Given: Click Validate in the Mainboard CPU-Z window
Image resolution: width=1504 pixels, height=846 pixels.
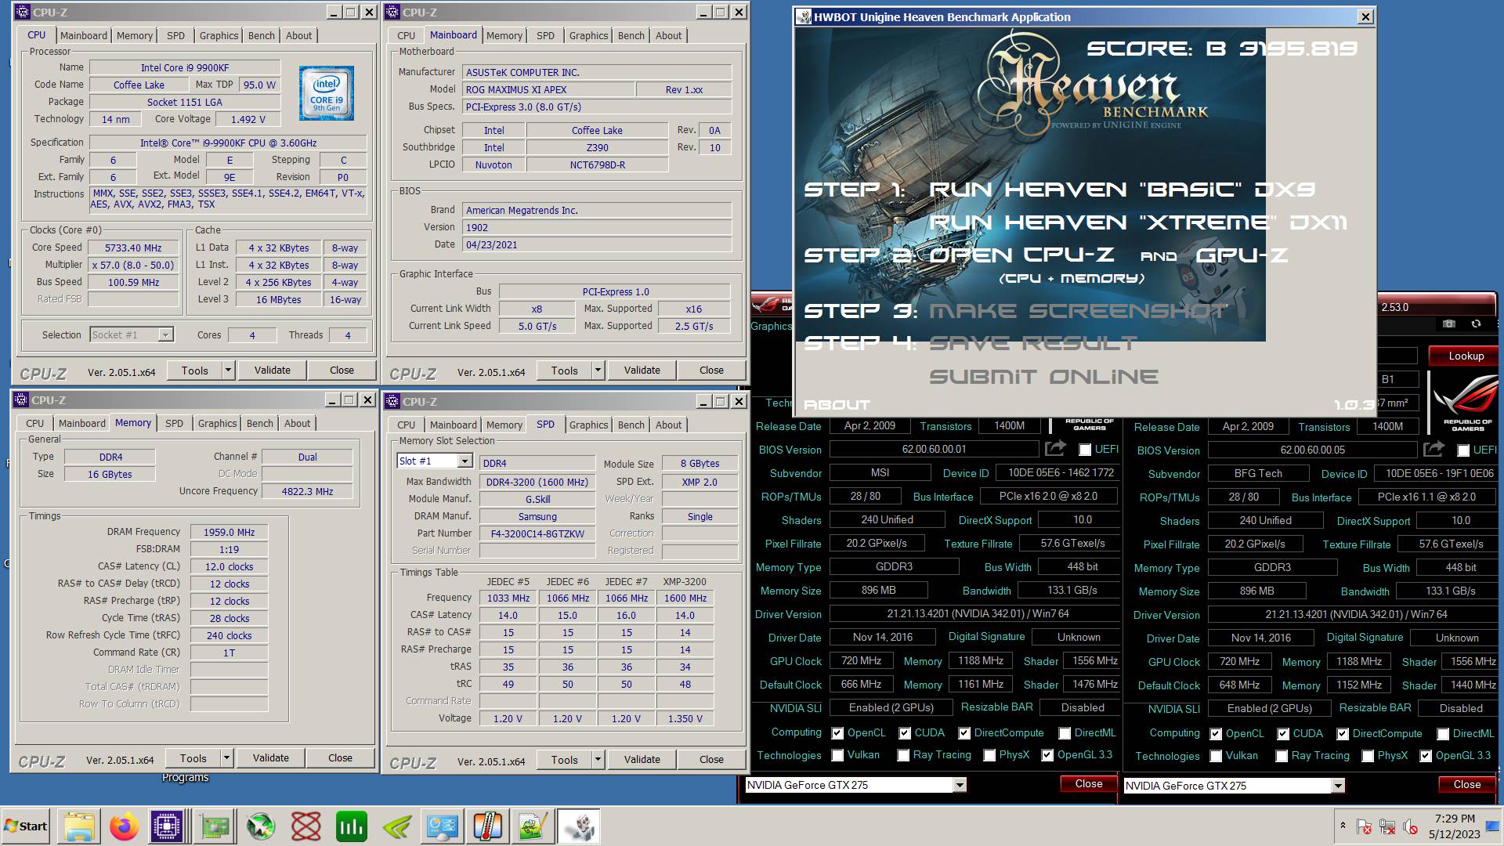Looking at the screenshot, I should point(642,371).
